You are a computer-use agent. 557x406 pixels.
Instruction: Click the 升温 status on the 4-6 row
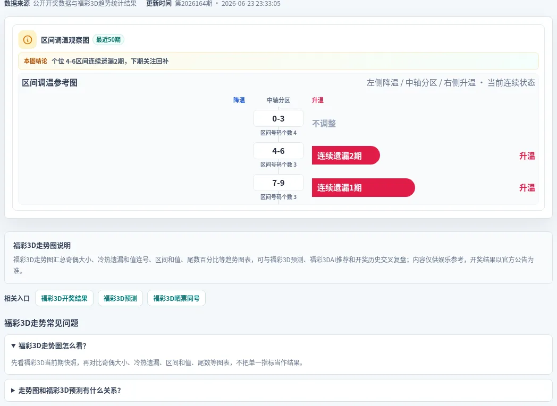click(527, 156)
